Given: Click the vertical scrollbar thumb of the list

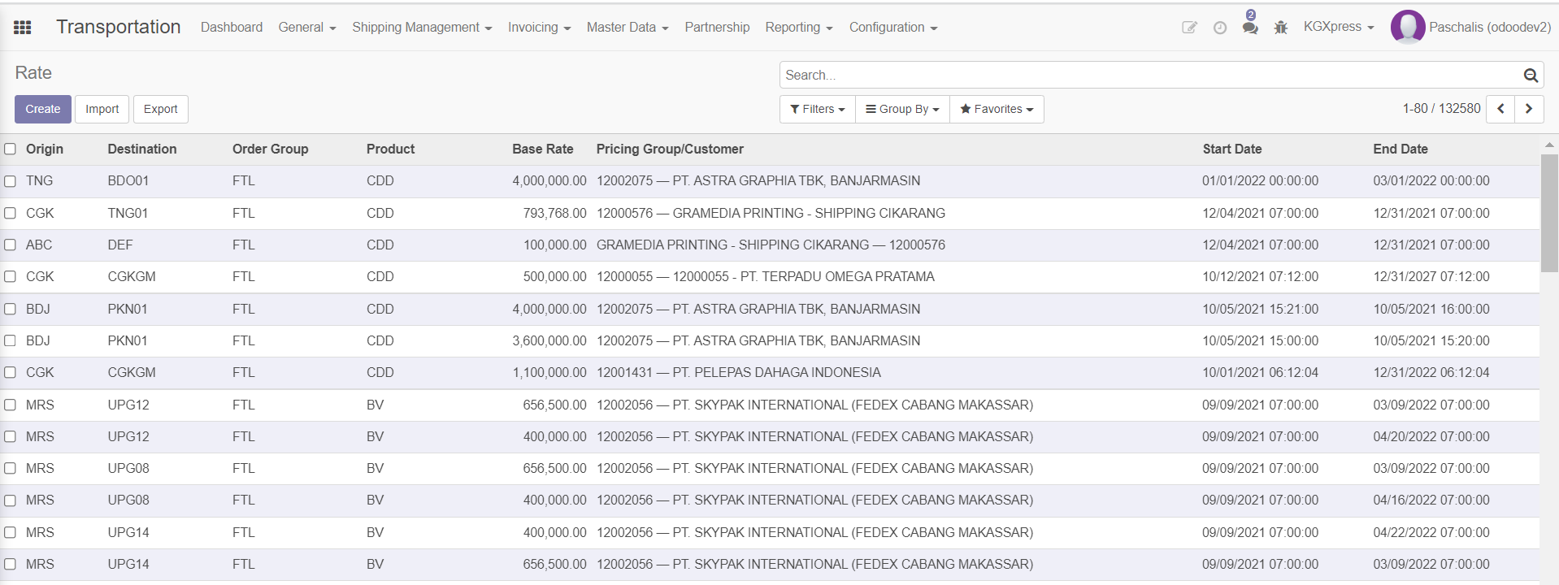Looking at the screenshot, I should [x=1549, y=213].
